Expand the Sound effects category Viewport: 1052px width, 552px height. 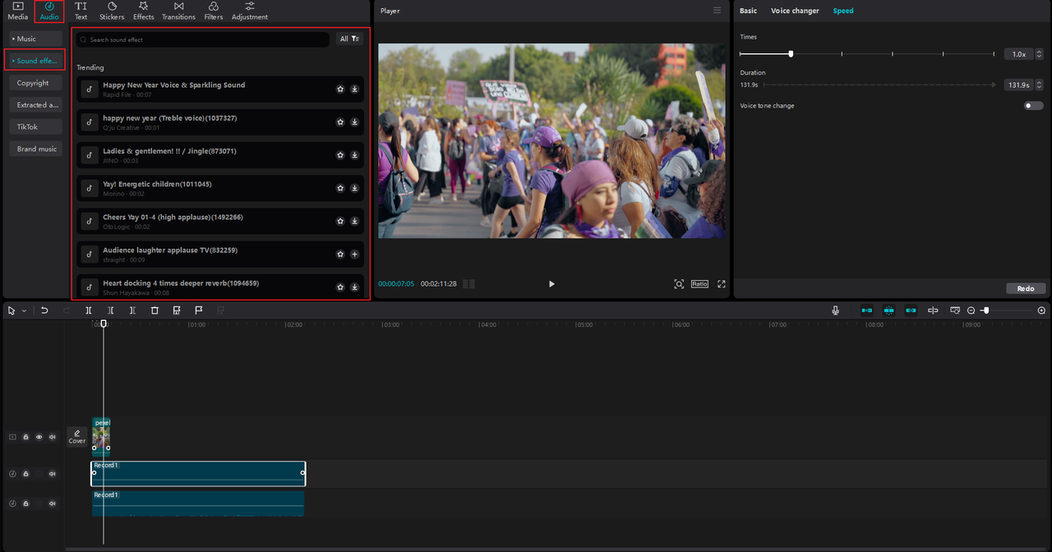(x=35, y=61)
